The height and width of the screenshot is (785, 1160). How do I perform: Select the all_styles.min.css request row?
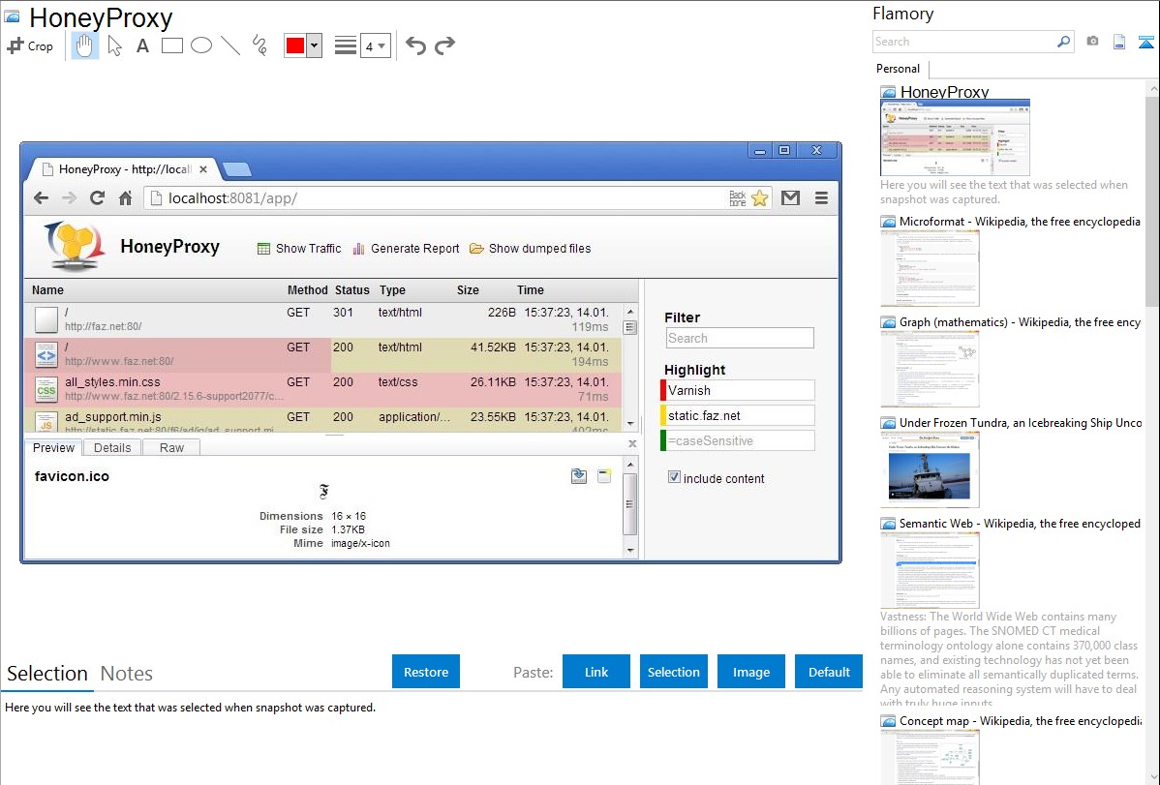pos(322,389)
